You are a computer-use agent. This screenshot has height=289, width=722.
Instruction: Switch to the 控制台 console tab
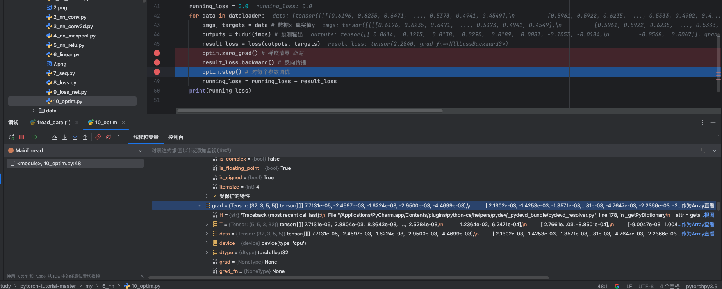pyautogui.click(x=176, y=137)
